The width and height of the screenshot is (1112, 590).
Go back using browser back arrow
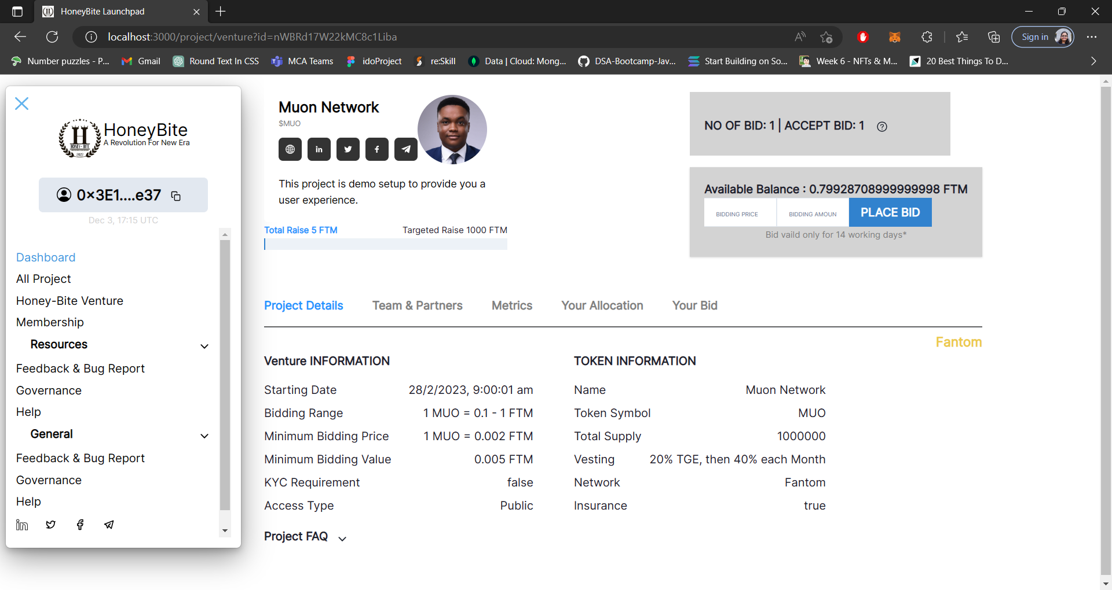click(20, 37)
